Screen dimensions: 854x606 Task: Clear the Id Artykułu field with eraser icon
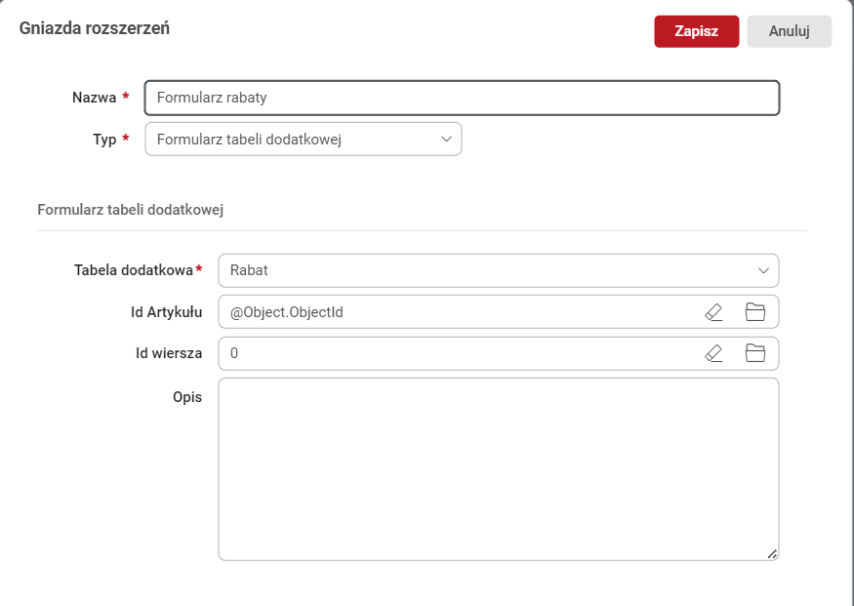coord(713,312)
